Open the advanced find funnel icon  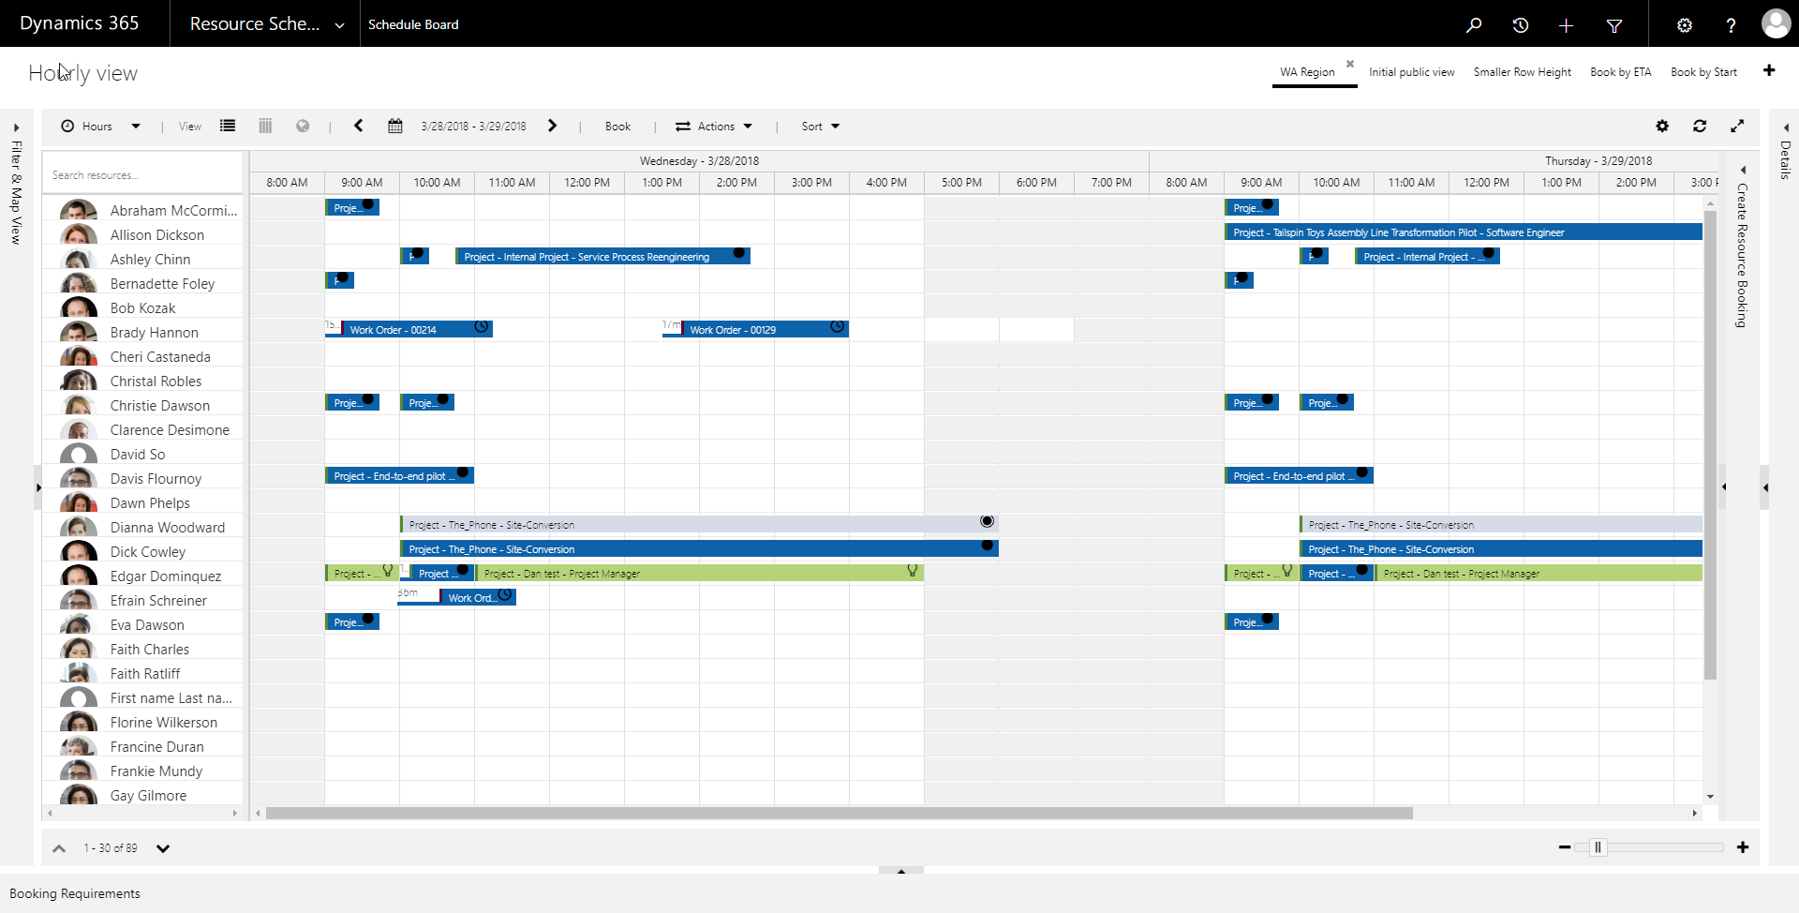[x=1613, y=25]
